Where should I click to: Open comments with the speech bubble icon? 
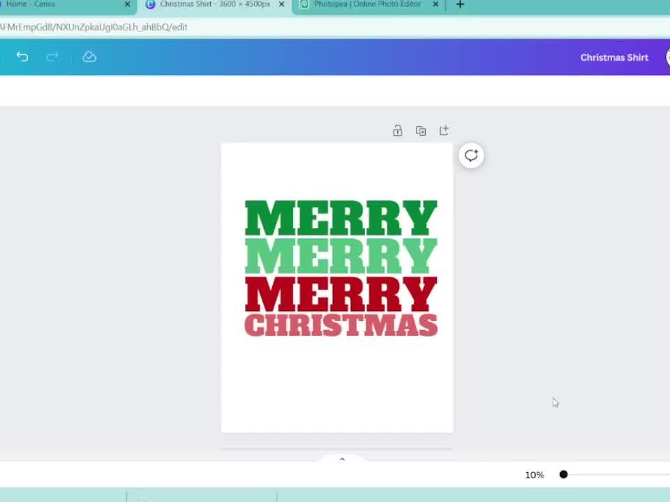click(x=471, y=155)
